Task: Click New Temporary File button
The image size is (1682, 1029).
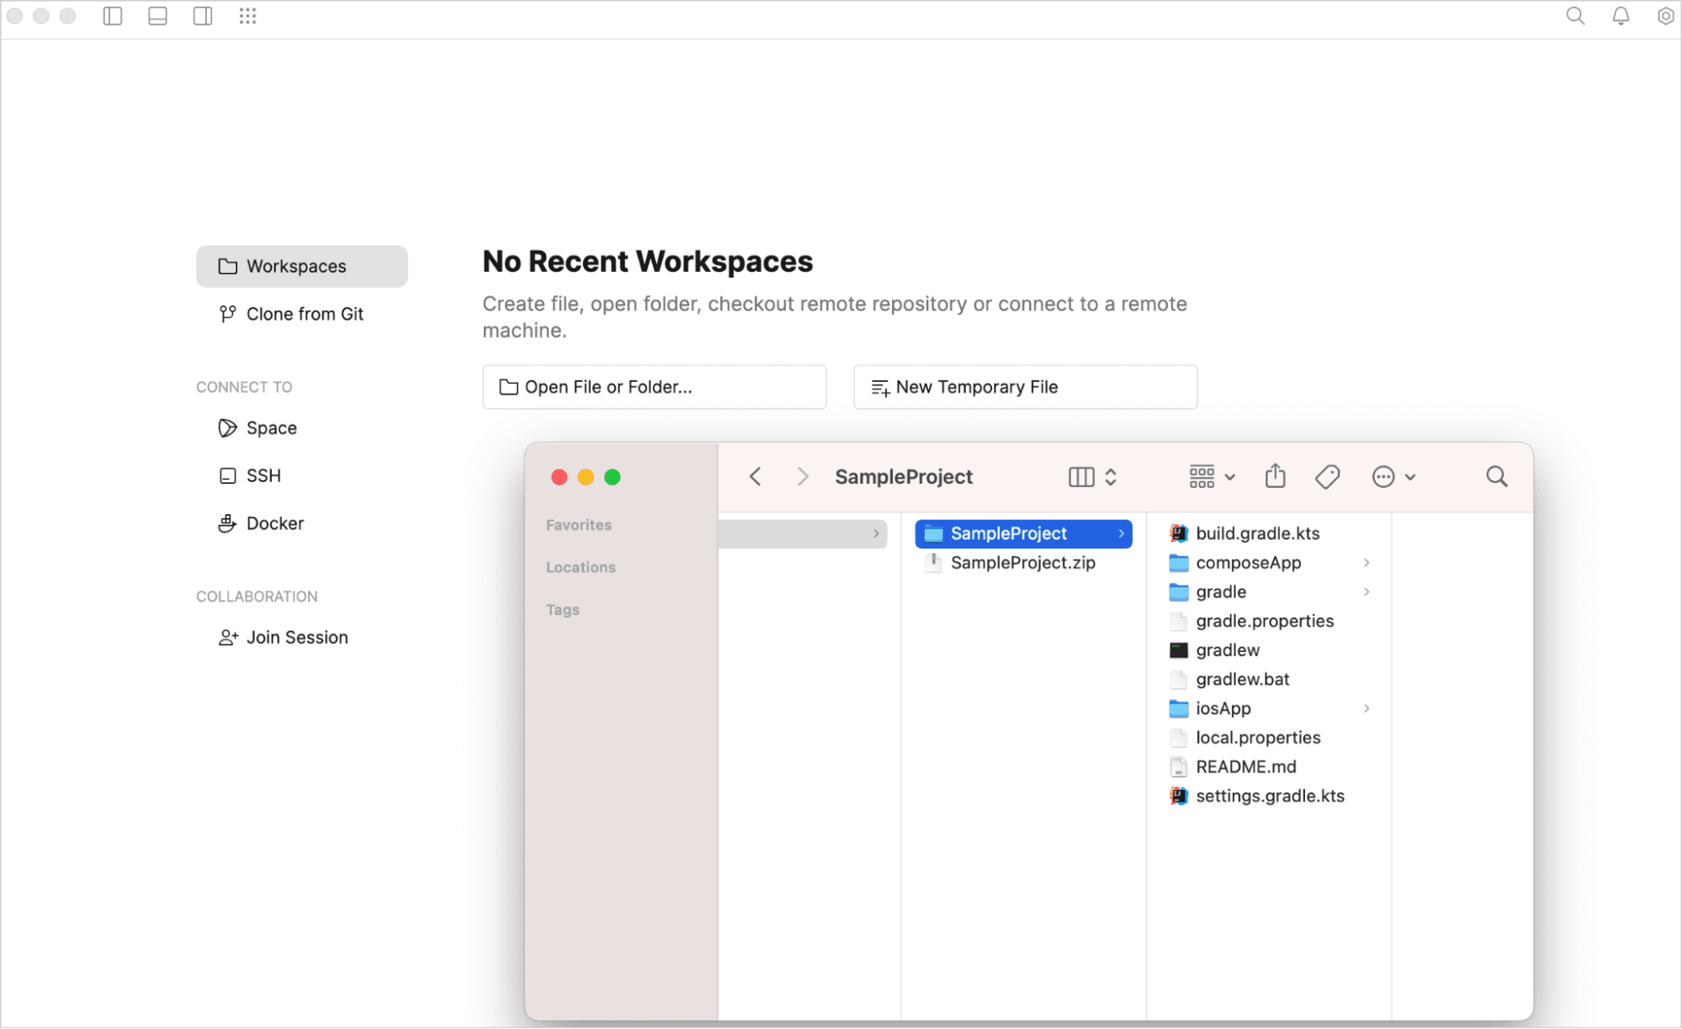Action: coord(1025,387)
